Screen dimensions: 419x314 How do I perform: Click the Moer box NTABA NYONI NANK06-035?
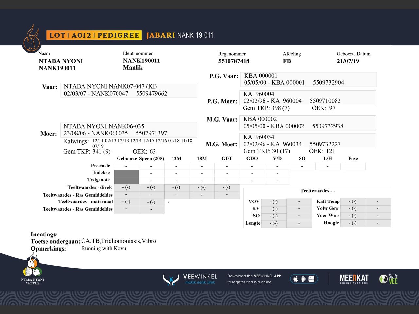click(x=128, y=130)
